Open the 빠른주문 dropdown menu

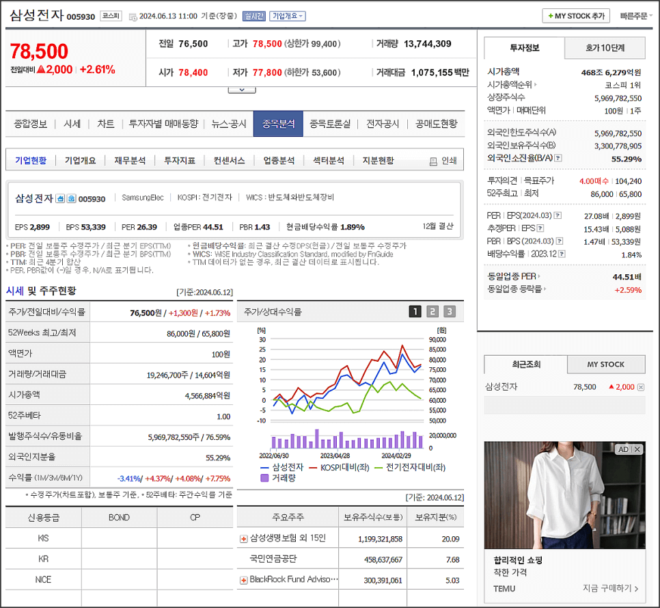coord(635,15)
